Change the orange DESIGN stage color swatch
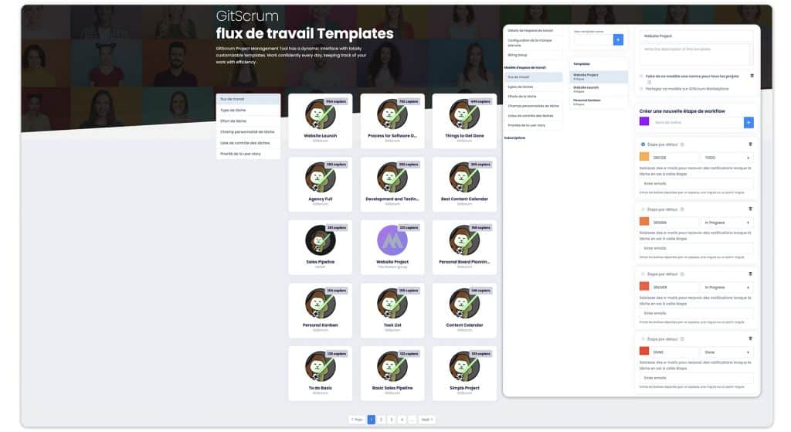The image size is (791, 432). [644, 222]
